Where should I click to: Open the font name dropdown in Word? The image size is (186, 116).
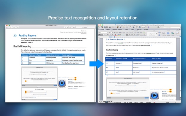(108, 32)
